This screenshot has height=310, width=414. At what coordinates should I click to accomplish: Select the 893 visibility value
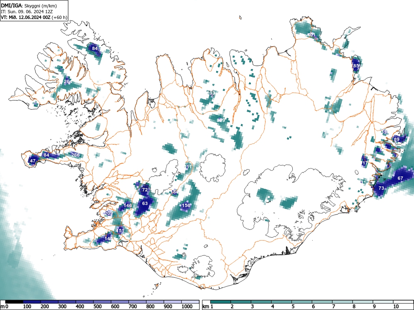pos(211,93)
